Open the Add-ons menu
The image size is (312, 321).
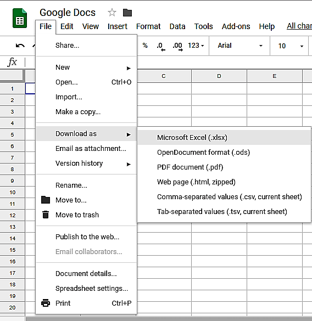click(236, 26)
